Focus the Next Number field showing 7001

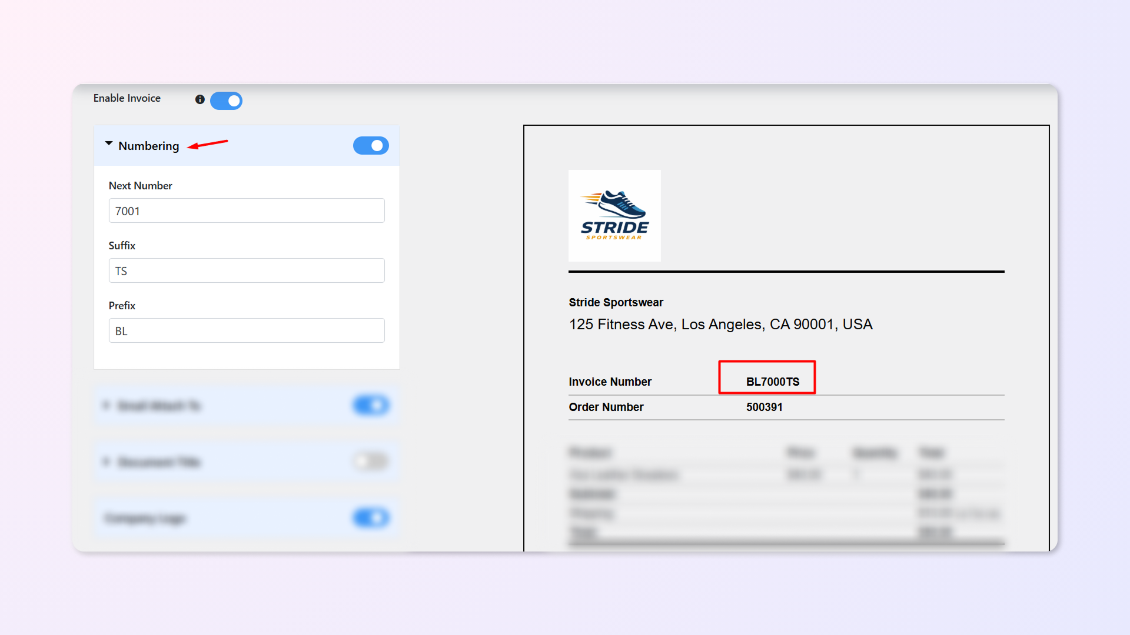[x=247, y=210]
